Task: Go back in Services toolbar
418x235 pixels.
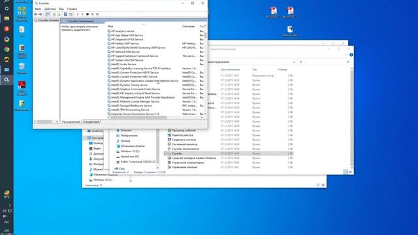Action: [x=36, y=14]
